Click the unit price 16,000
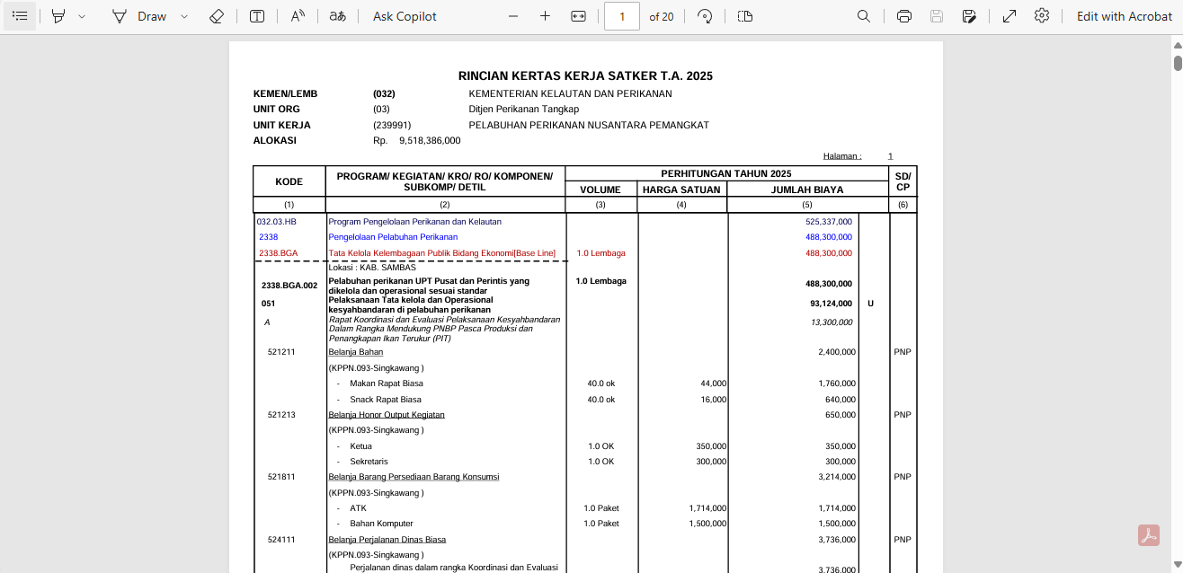This screenshot has width=1183, height=573. pyautogui.click(x=714, y=400)
